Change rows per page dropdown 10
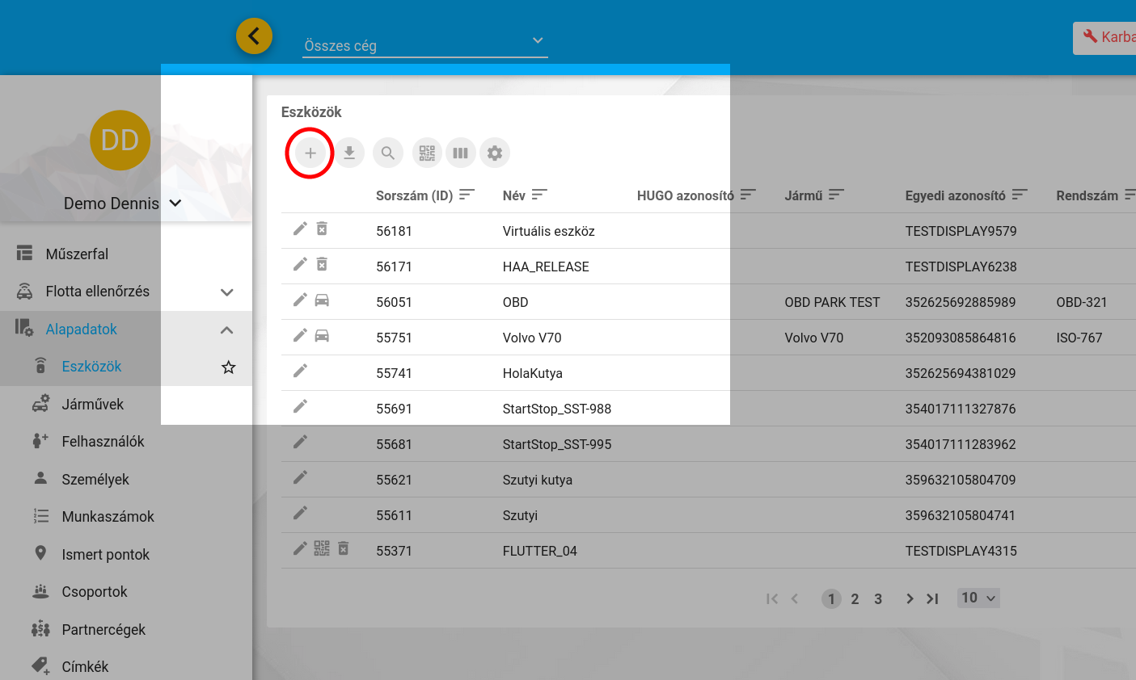1136x680 pixels. point(978,598)
